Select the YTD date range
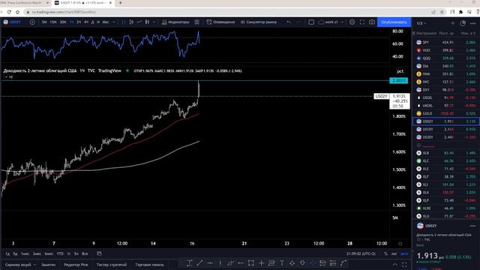480x270 pixels. tap(60, 253)
